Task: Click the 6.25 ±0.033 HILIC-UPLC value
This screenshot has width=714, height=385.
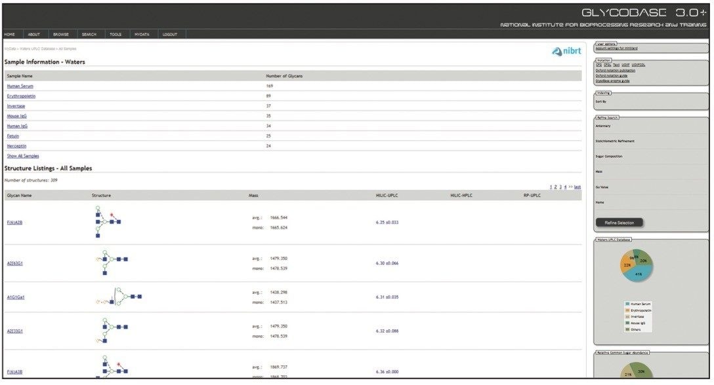Action: click(387, 223)
